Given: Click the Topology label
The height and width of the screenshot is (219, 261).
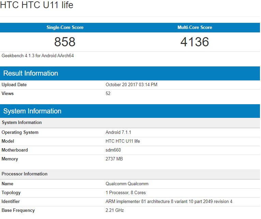Looking at the screenshot, I should click(x=11, y=193).
